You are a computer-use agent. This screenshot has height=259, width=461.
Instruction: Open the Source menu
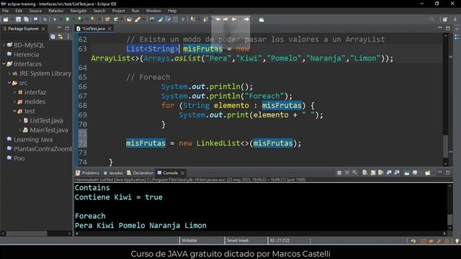pyautogui.click(x=35, y=11)
